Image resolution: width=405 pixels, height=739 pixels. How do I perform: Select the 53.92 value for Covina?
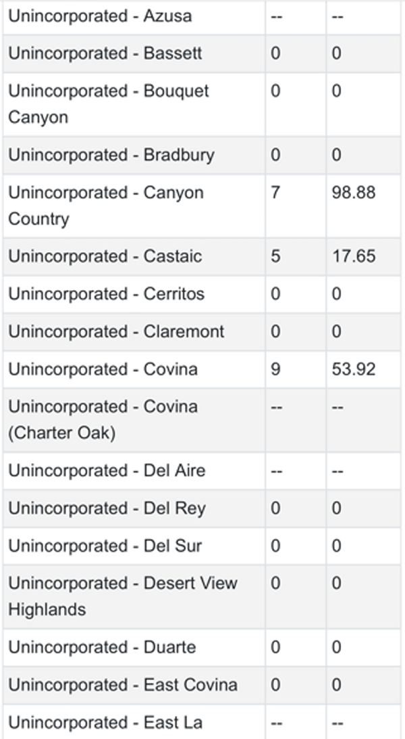pos(353,369)
